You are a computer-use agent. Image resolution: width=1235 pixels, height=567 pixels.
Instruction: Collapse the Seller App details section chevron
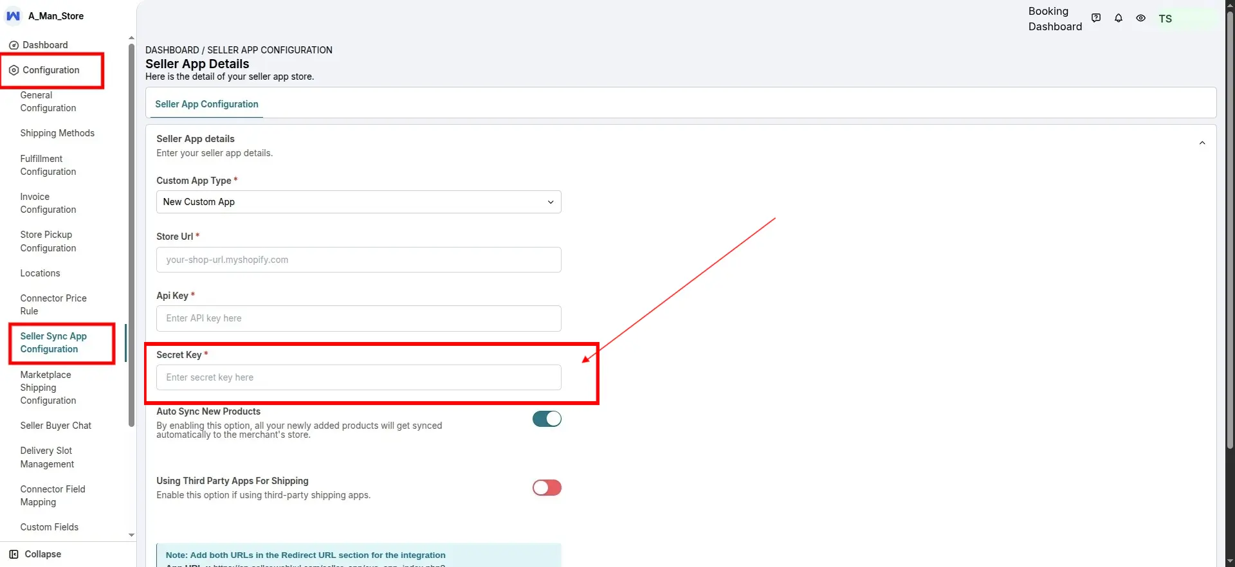[1202, 143]
